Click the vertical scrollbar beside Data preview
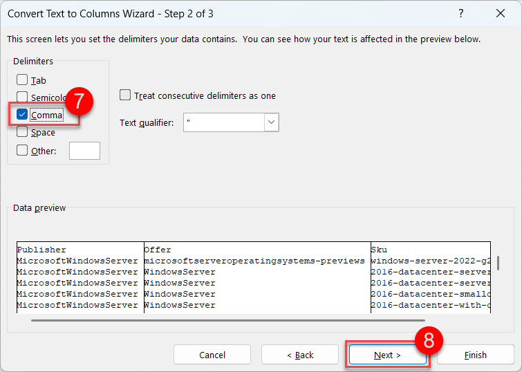Viewport: 522px width, 372px height. [497, 263]
